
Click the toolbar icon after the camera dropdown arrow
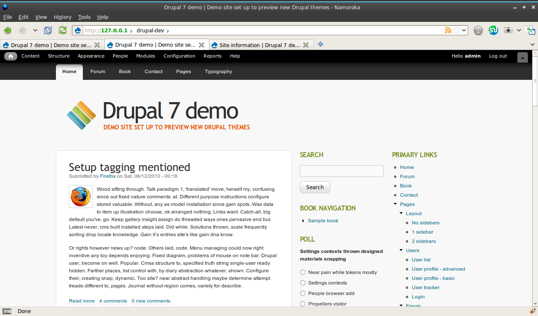coord(530,30)
